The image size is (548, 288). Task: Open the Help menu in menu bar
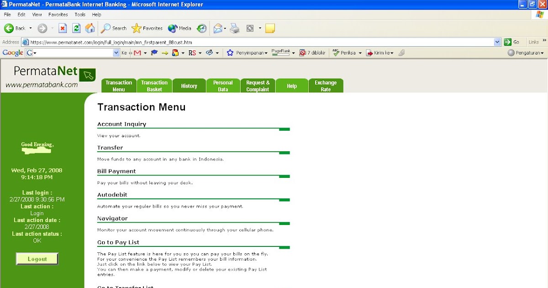pyautogui.click(x=96, y=15)
